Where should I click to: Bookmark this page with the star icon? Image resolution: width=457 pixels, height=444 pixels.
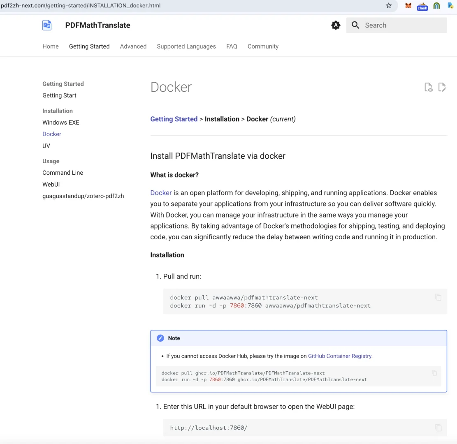click(388, 5)
